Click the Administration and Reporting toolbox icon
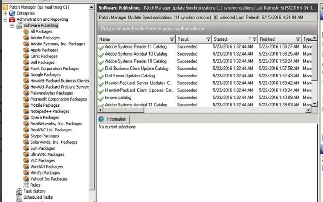The width and height of the screenshot is (323, 202). (12, 19)
